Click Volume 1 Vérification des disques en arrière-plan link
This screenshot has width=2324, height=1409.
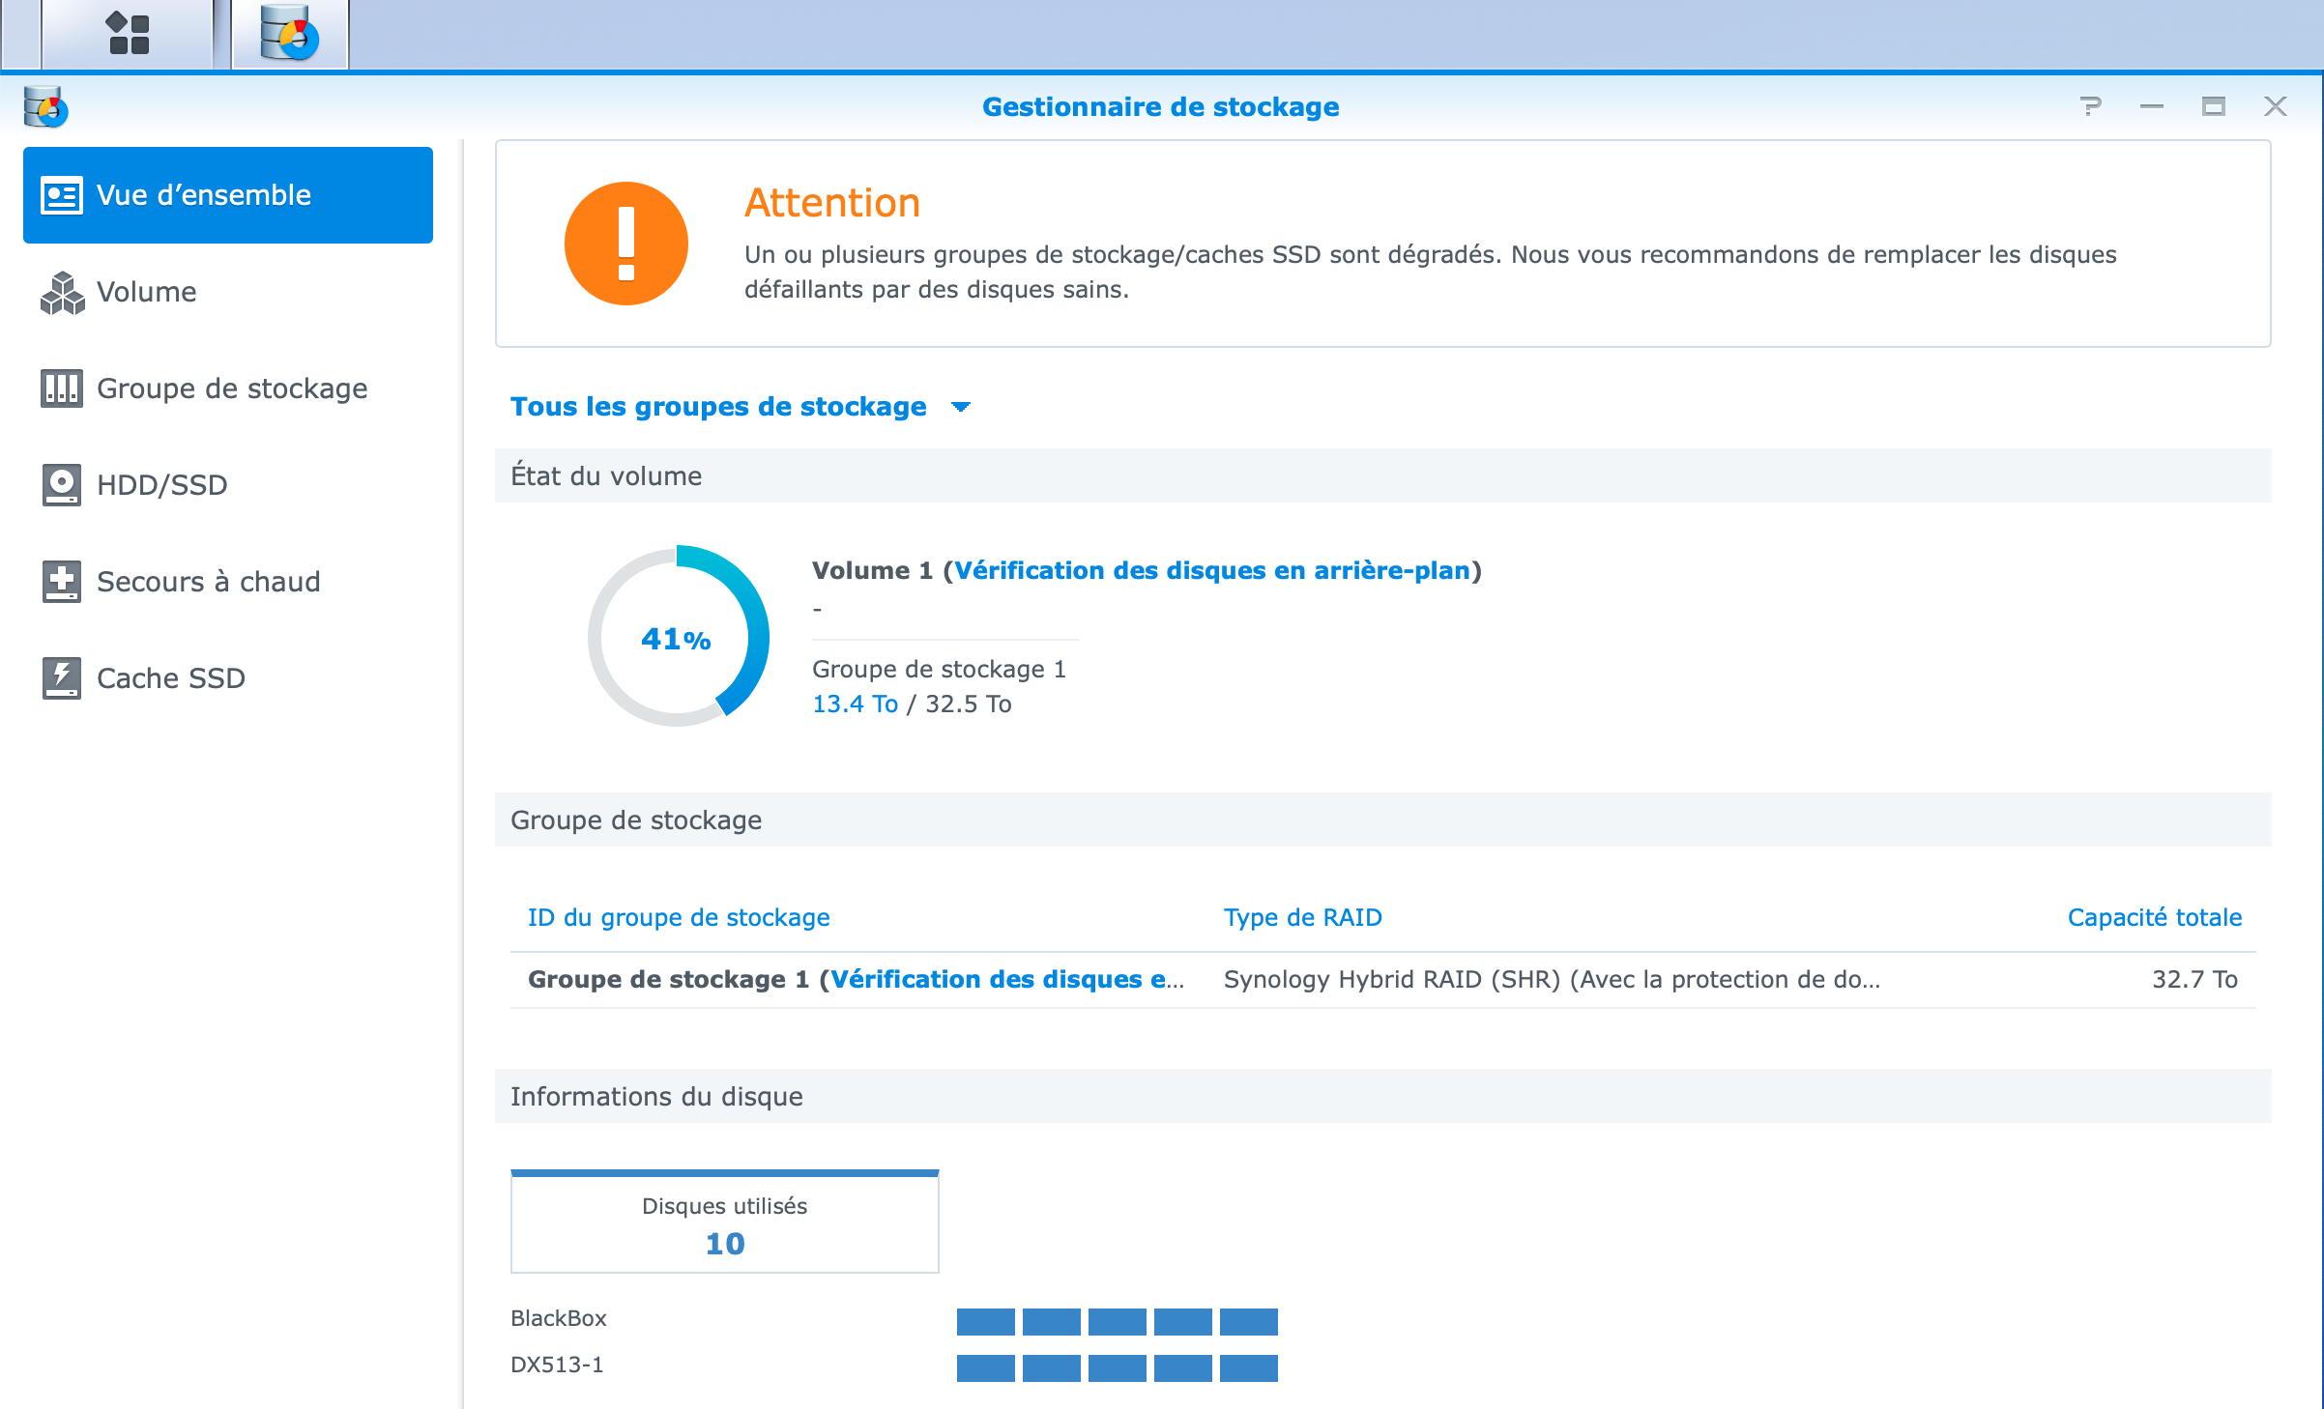pos(1212,570)
